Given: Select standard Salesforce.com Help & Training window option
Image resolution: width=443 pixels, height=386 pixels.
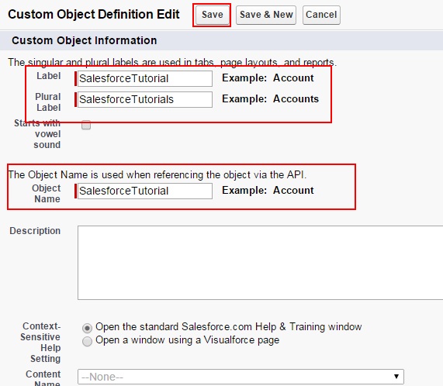Looking at the screenshot, I should pyautogui.click(x=87, y=328).
